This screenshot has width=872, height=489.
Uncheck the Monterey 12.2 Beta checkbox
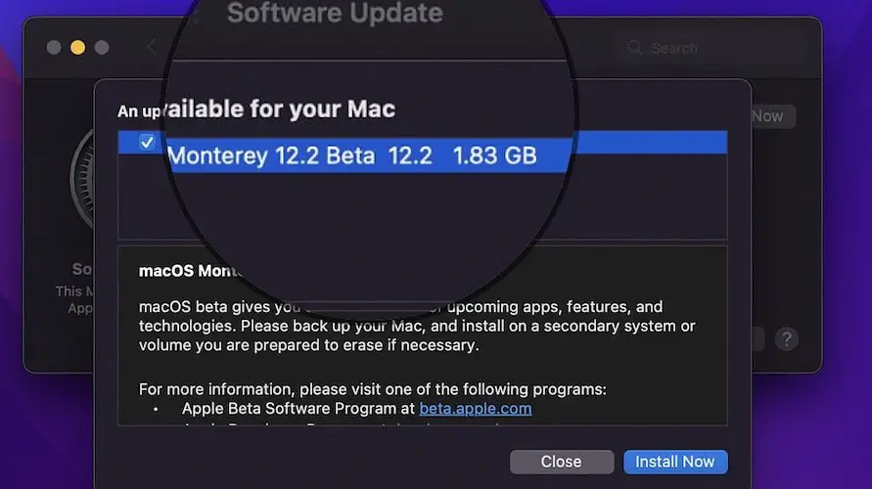pos(147,143)
